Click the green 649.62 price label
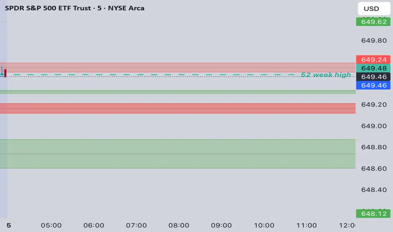The width and height of the screenshot is (393, 232). (x=373, y=22)
